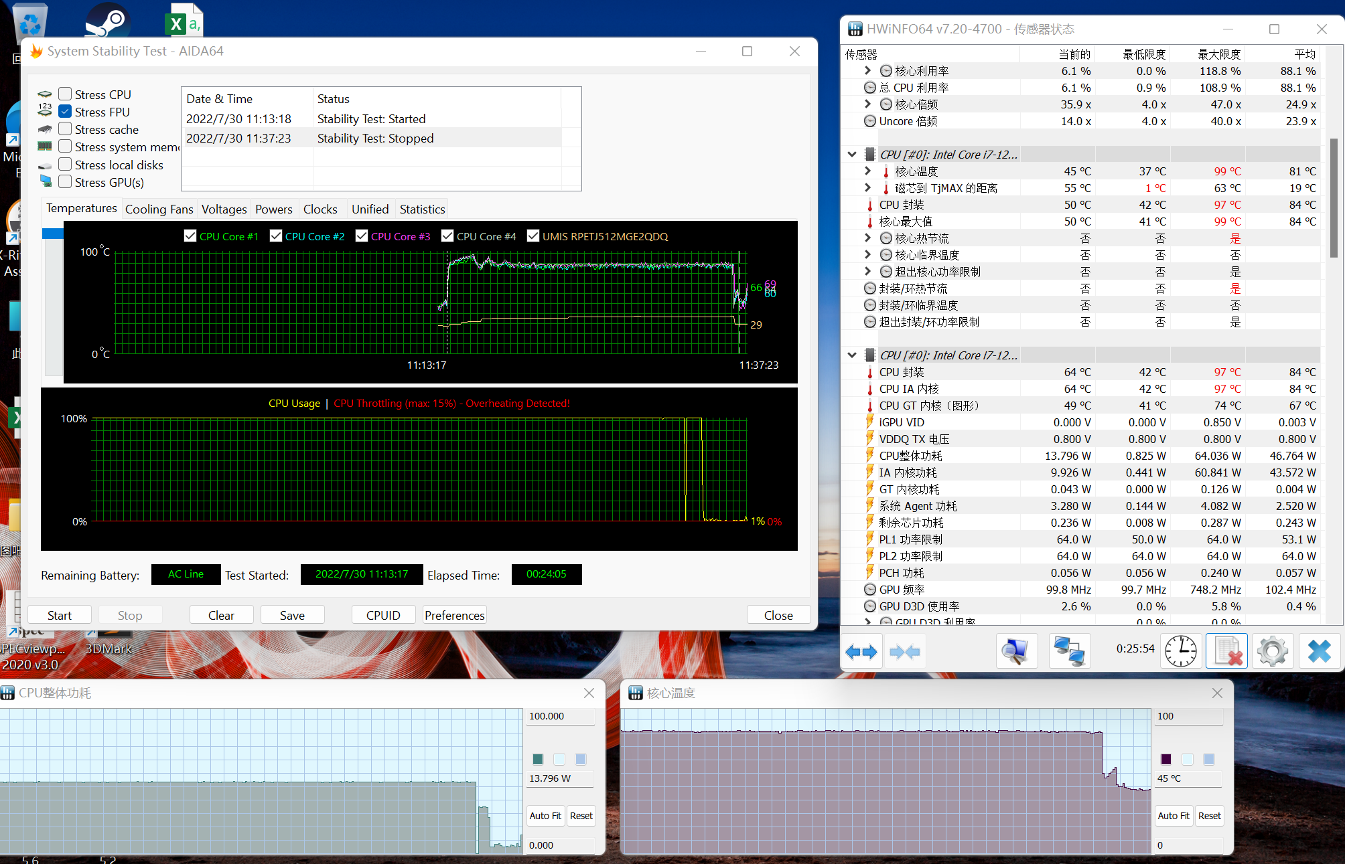Click the Start button in AIDA64

click(59, 615)
